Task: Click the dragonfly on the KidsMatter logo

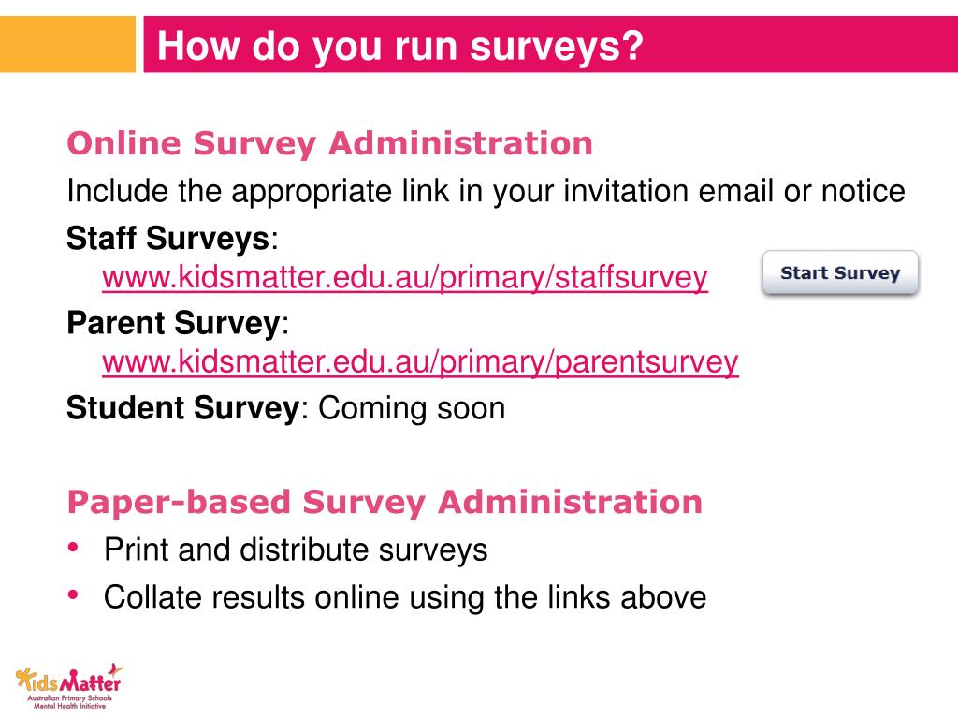Action: click(114, 670)
